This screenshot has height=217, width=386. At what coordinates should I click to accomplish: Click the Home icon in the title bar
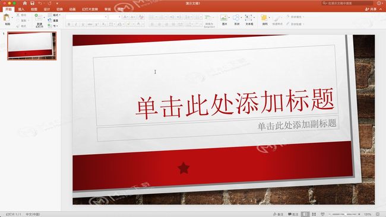coord(25,3)
